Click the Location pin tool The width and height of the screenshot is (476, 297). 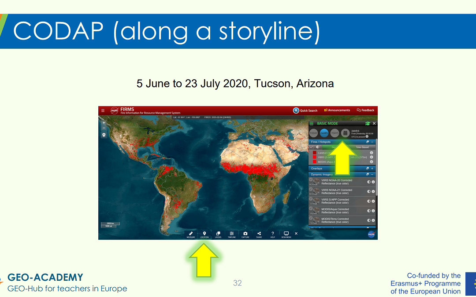(205, 235)
